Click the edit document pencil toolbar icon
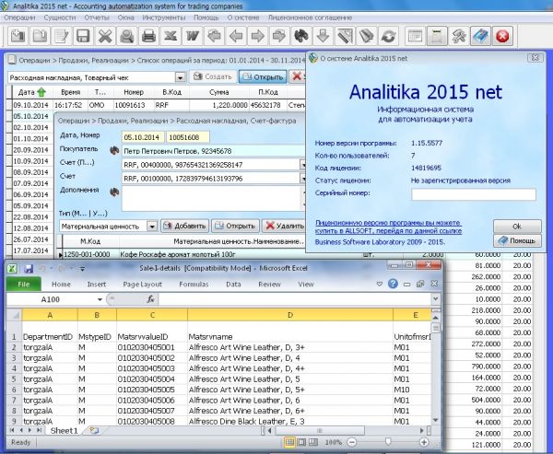The image size is (553, 454). tap(62, 36)
